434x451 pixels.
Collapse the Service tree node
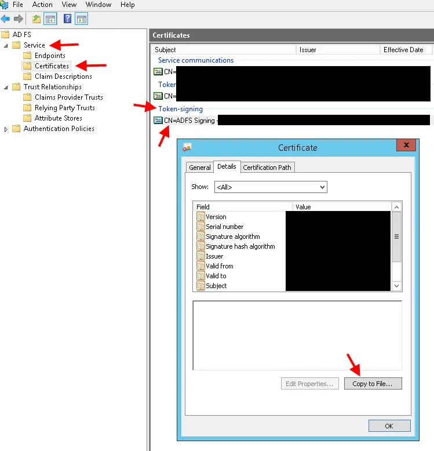pyautogui.click(x=6, y=45)
